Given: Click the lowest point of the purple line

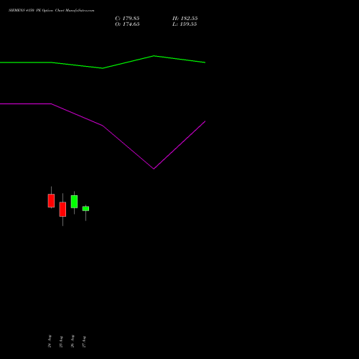Looking at the screenshot, I should tap(154, 169).
